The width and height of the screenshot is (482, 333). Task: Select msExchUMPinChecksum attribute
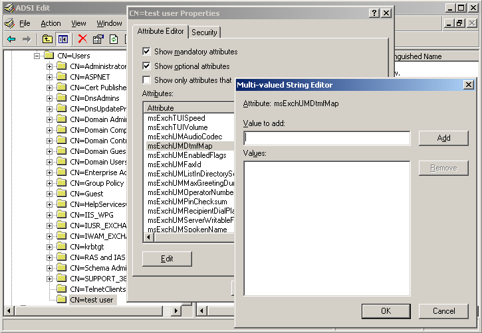pyautogui.click(x=187, y=202)
